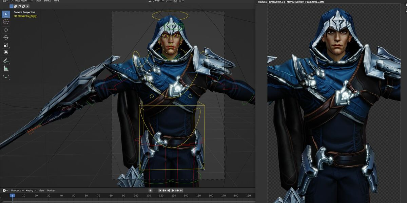This screenshot has width=407, height=203.
Task: Click the '(1) Blender file_Rigify' object label
Action: coord(25,16)
